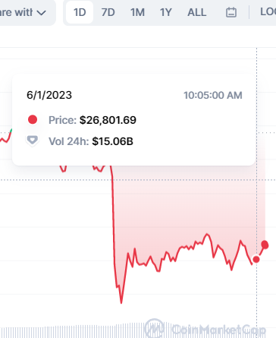Toggle LOG scale on the chart
276x338 pixels.
pyautogui.click(x=268, y=12)
